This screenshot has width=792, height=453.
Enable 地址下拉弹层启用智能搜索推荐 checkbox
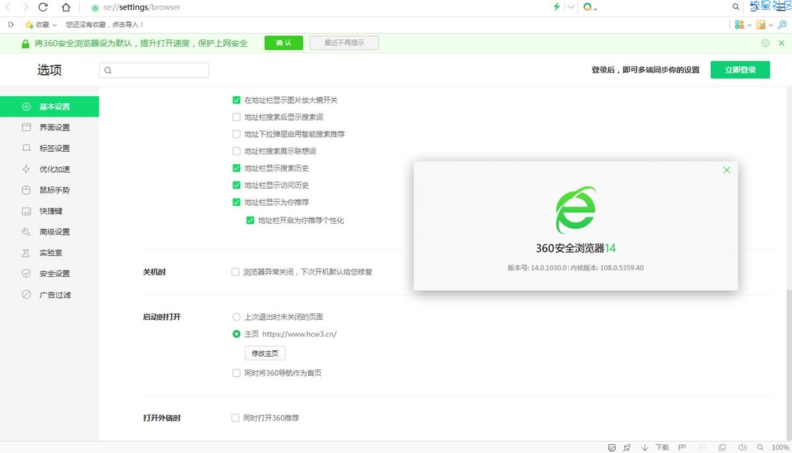coord(236,134)
